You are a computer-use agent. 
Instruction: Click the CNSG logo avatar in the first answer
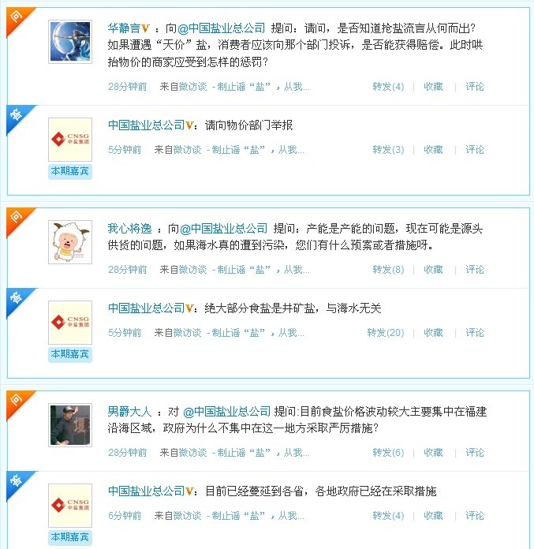tap(70, 140)
